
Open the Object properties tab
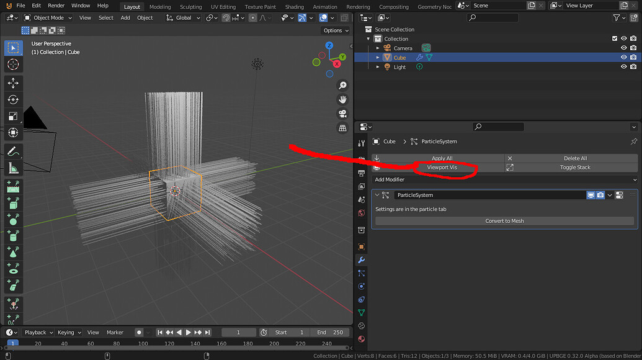tap(361, 246)
